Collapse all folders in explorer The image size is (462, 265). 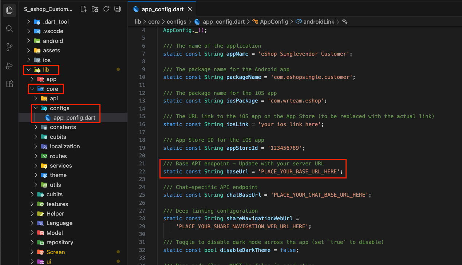point(117,9)
